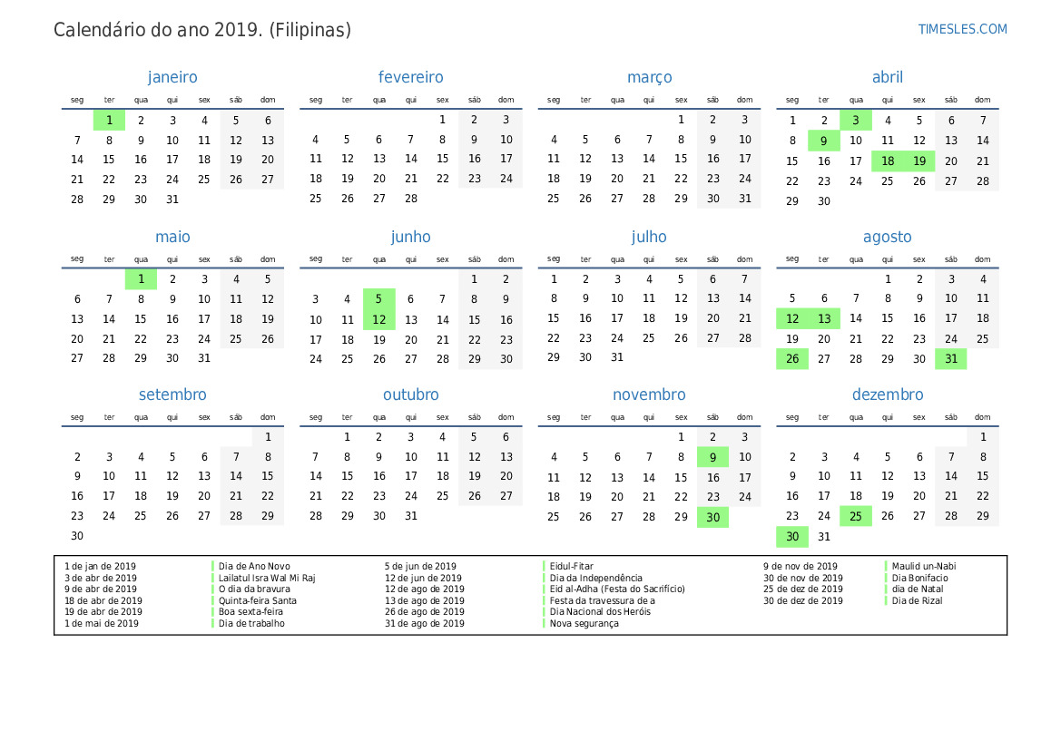Select highlighted day 3 in abril

tap(855, 120)
